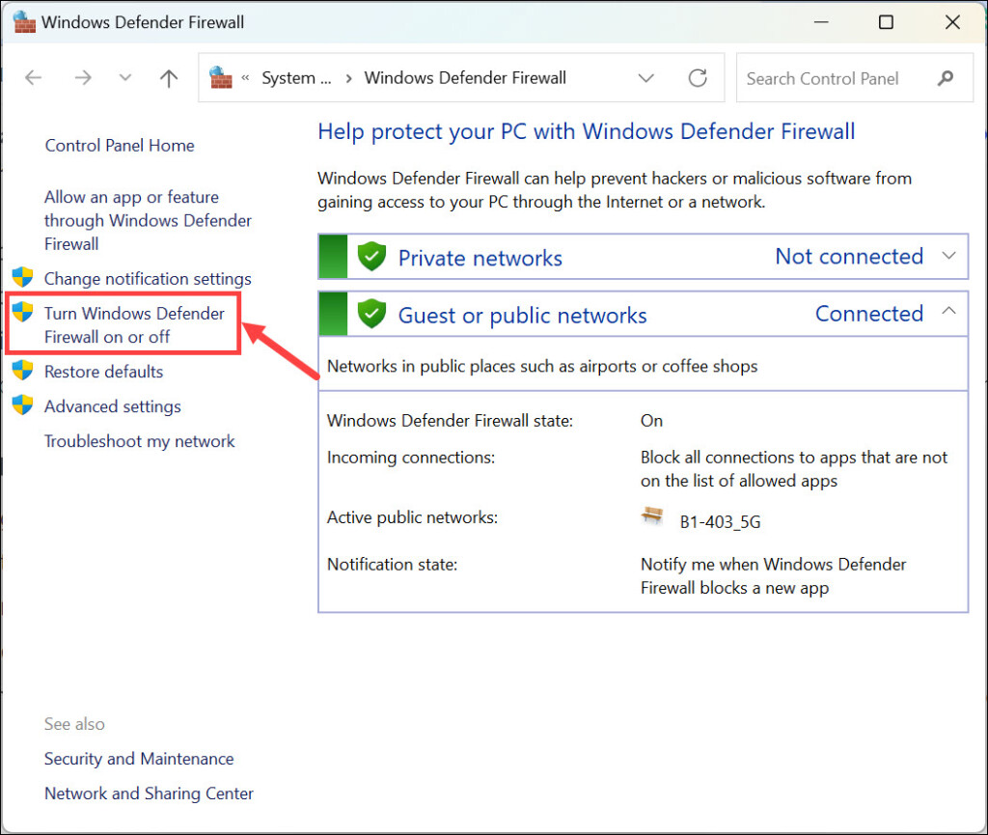The image size is (988, 835).
Task: Open Network and Sharing Center
Action: pos(149,793)
